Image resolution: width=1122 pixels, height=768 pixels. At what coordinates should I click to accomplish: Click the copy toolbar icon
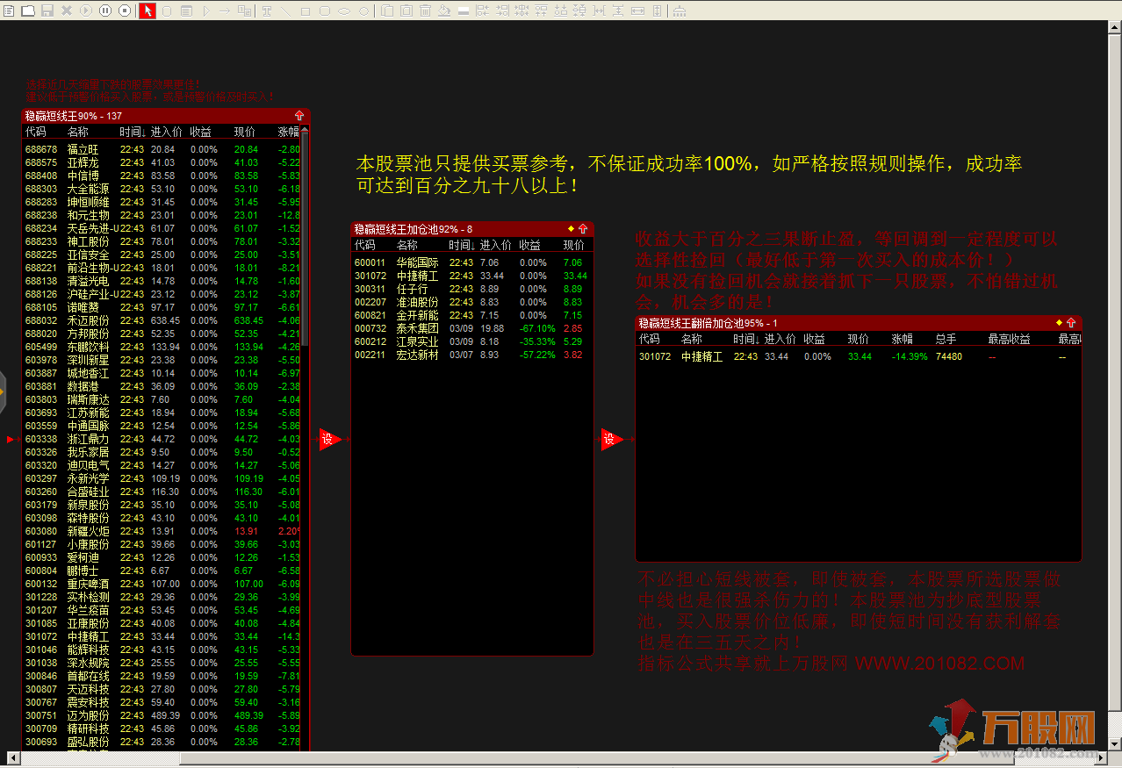click(x=387, y=11)
